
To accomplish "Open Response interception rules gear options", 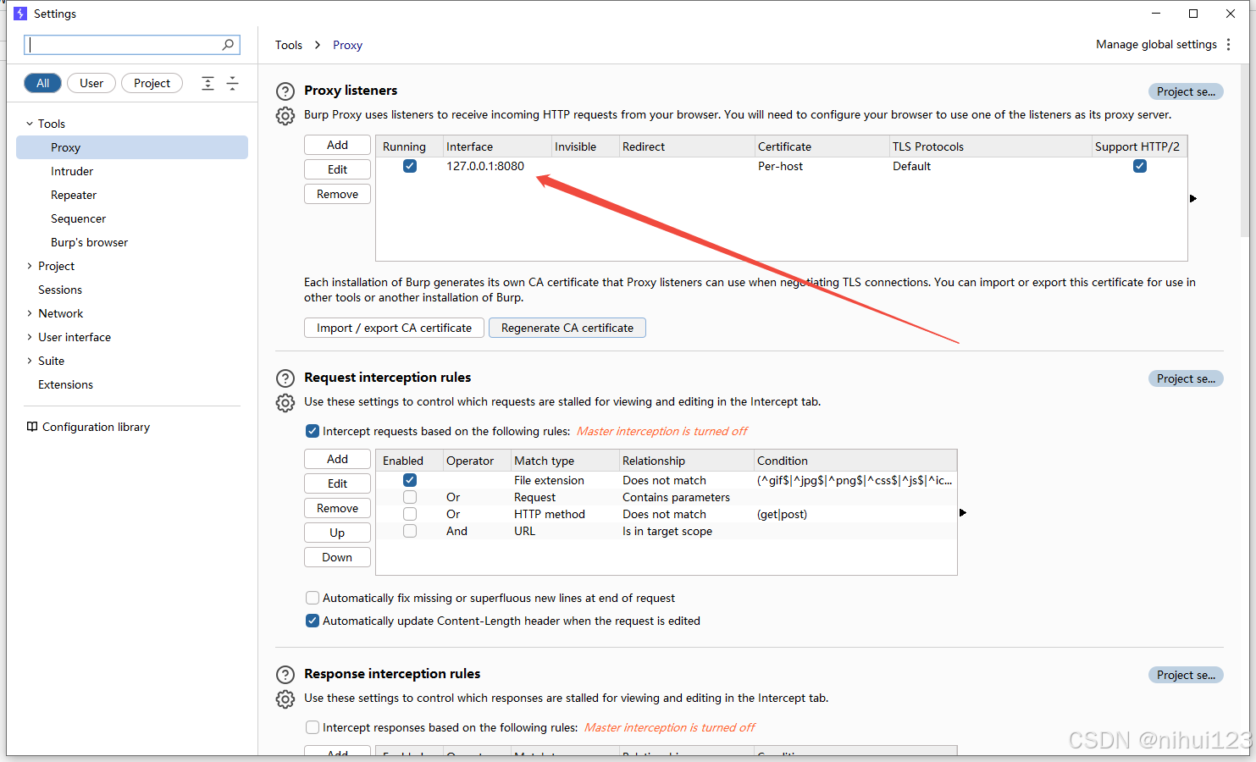I will tap(285, 699).
